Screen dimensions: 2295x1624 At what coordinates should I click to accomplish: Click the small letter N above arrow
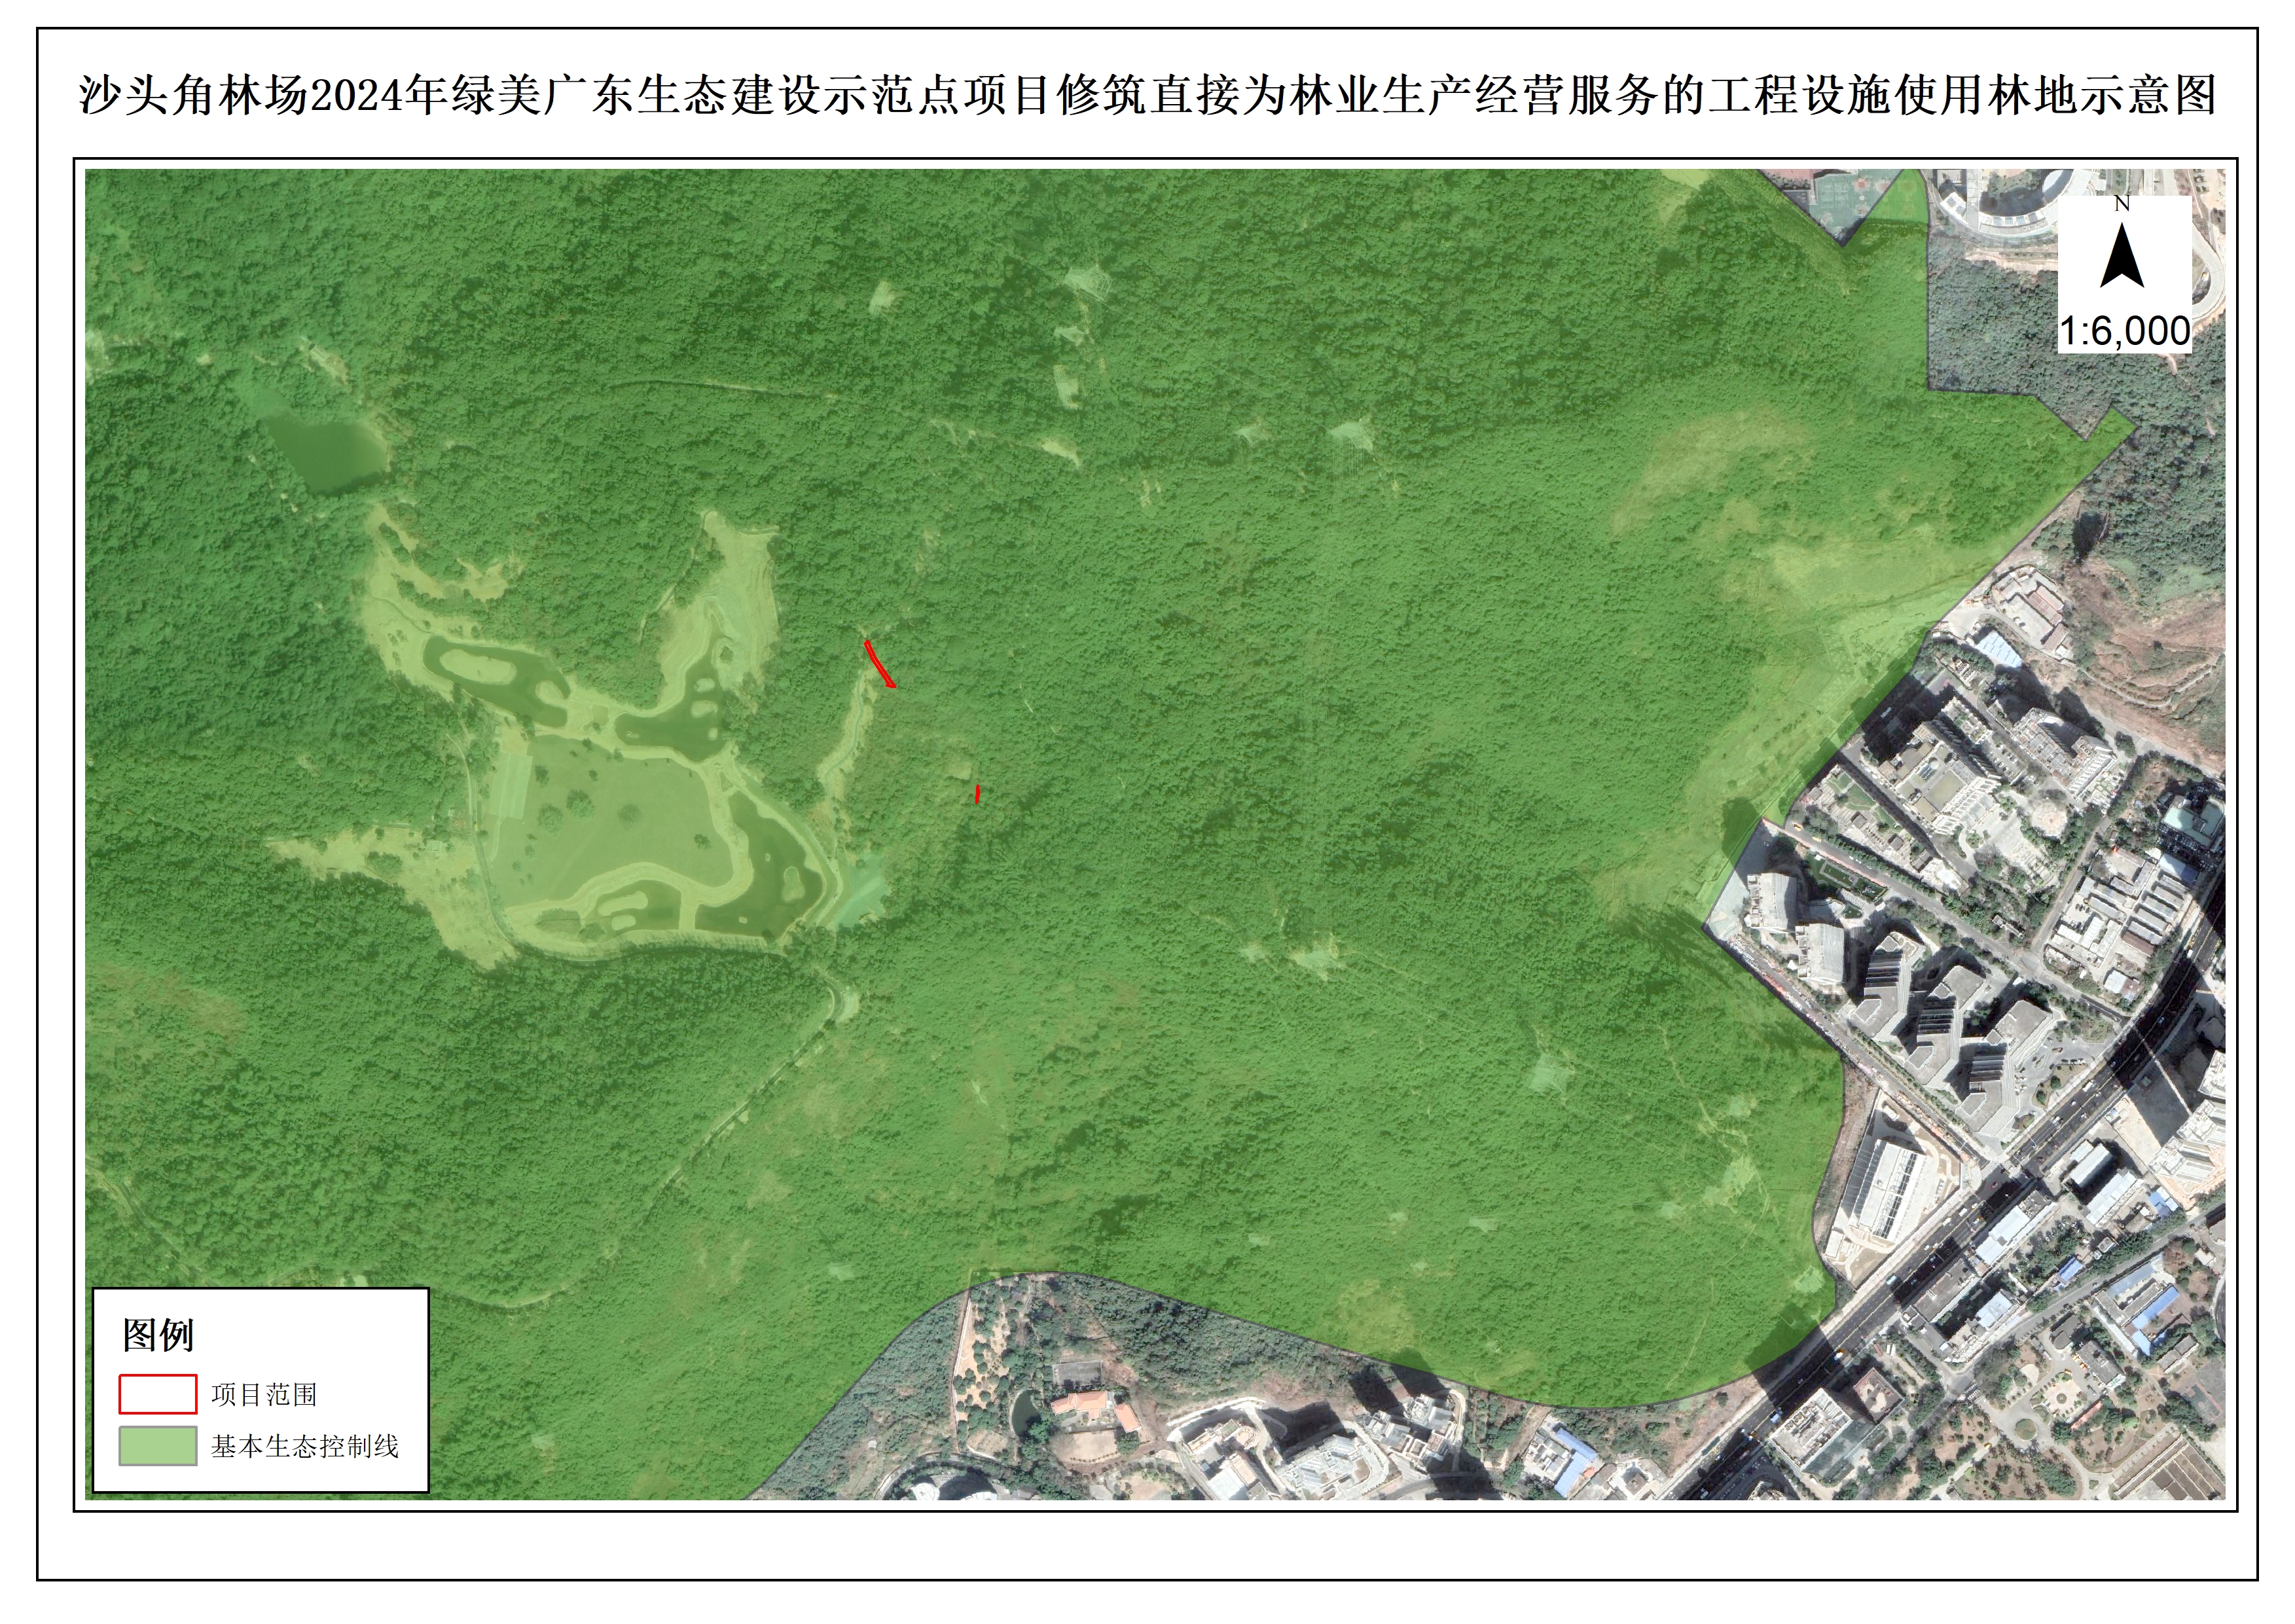click(x=2122, y=204)
